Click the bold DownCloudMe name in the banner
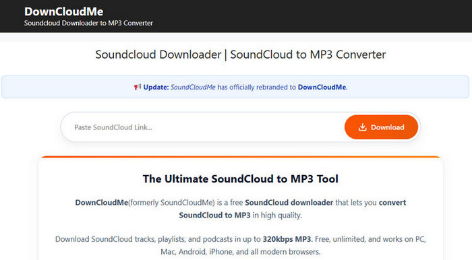 [322, 87]
